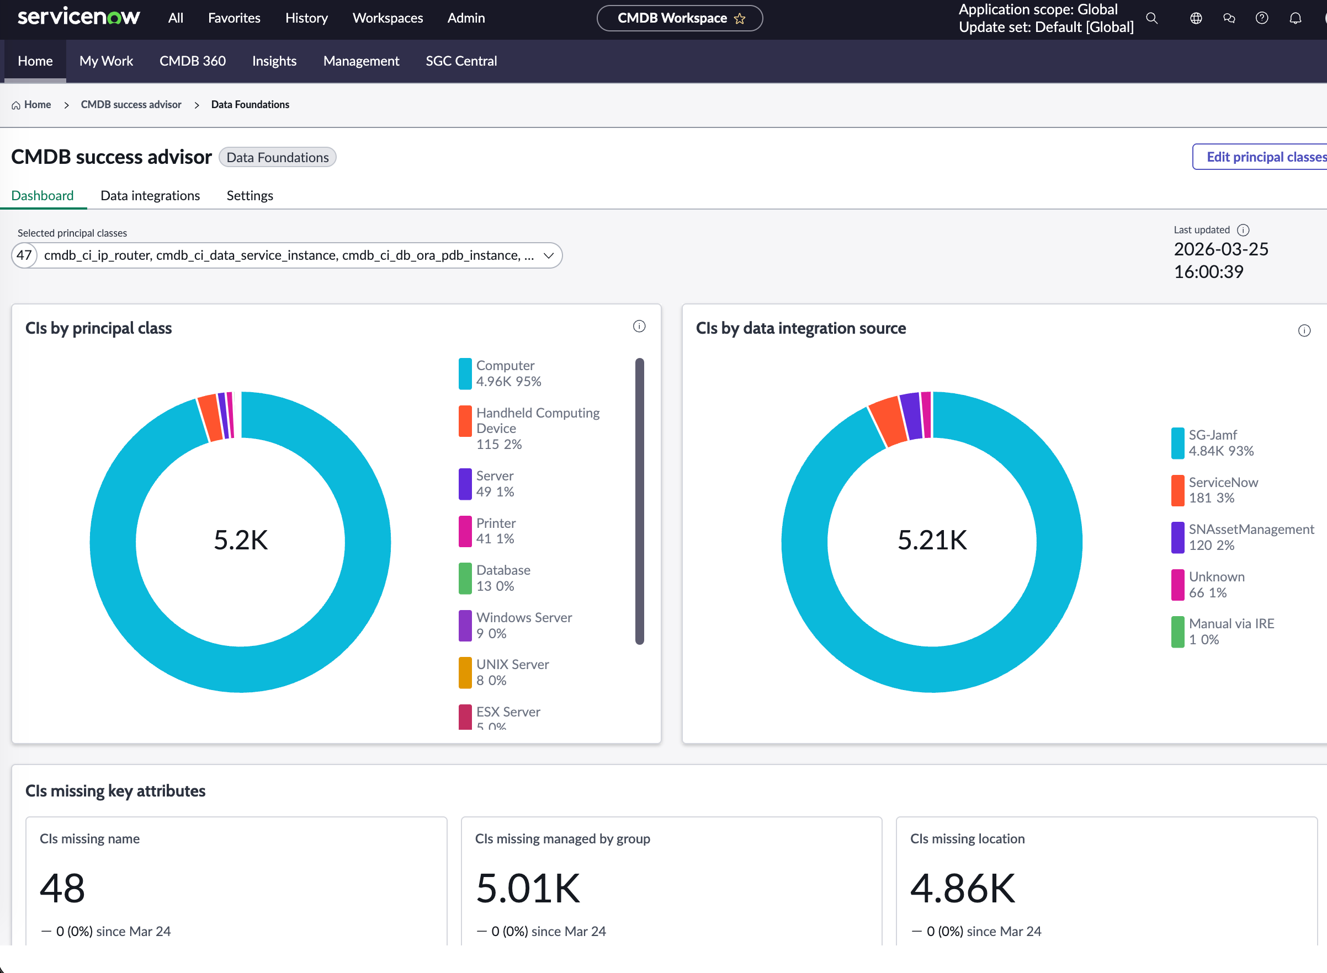Open the History menu
This screenshot has height=973, width=1327.
tap(306, 18)
